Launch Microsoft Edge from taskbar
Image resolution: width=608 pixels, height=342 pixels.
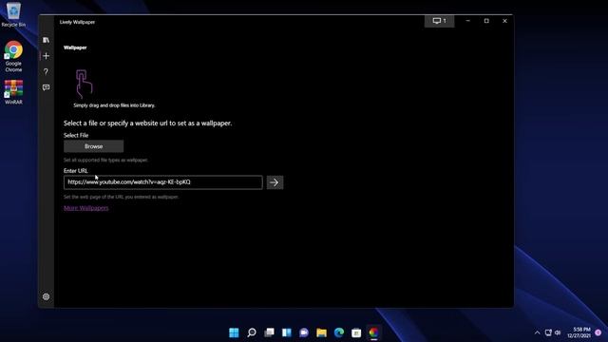point(339,332)
